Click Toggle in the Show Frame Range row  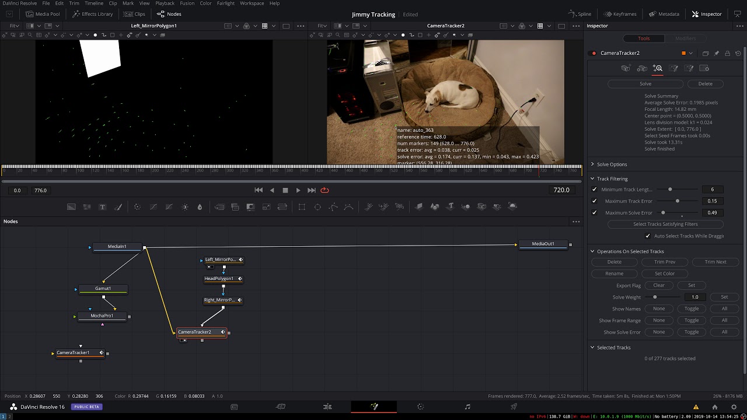tap(692, 320)
